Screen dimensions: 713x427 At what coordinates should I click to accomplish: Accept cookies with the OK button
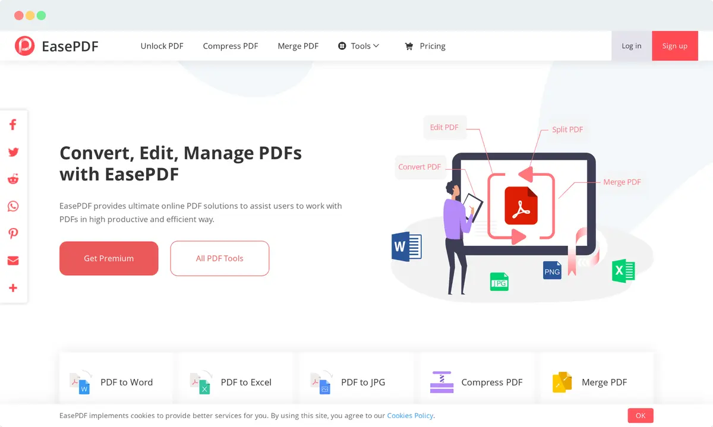pyautogui.click(x=641, y=416)
